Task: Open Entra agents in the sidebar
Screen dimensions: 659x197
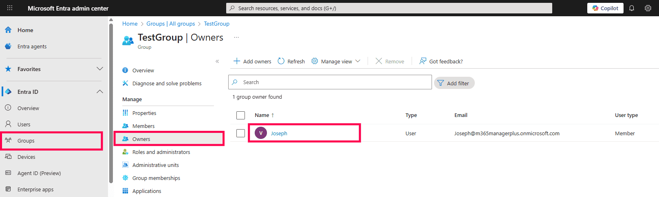Action: (32, 46)
